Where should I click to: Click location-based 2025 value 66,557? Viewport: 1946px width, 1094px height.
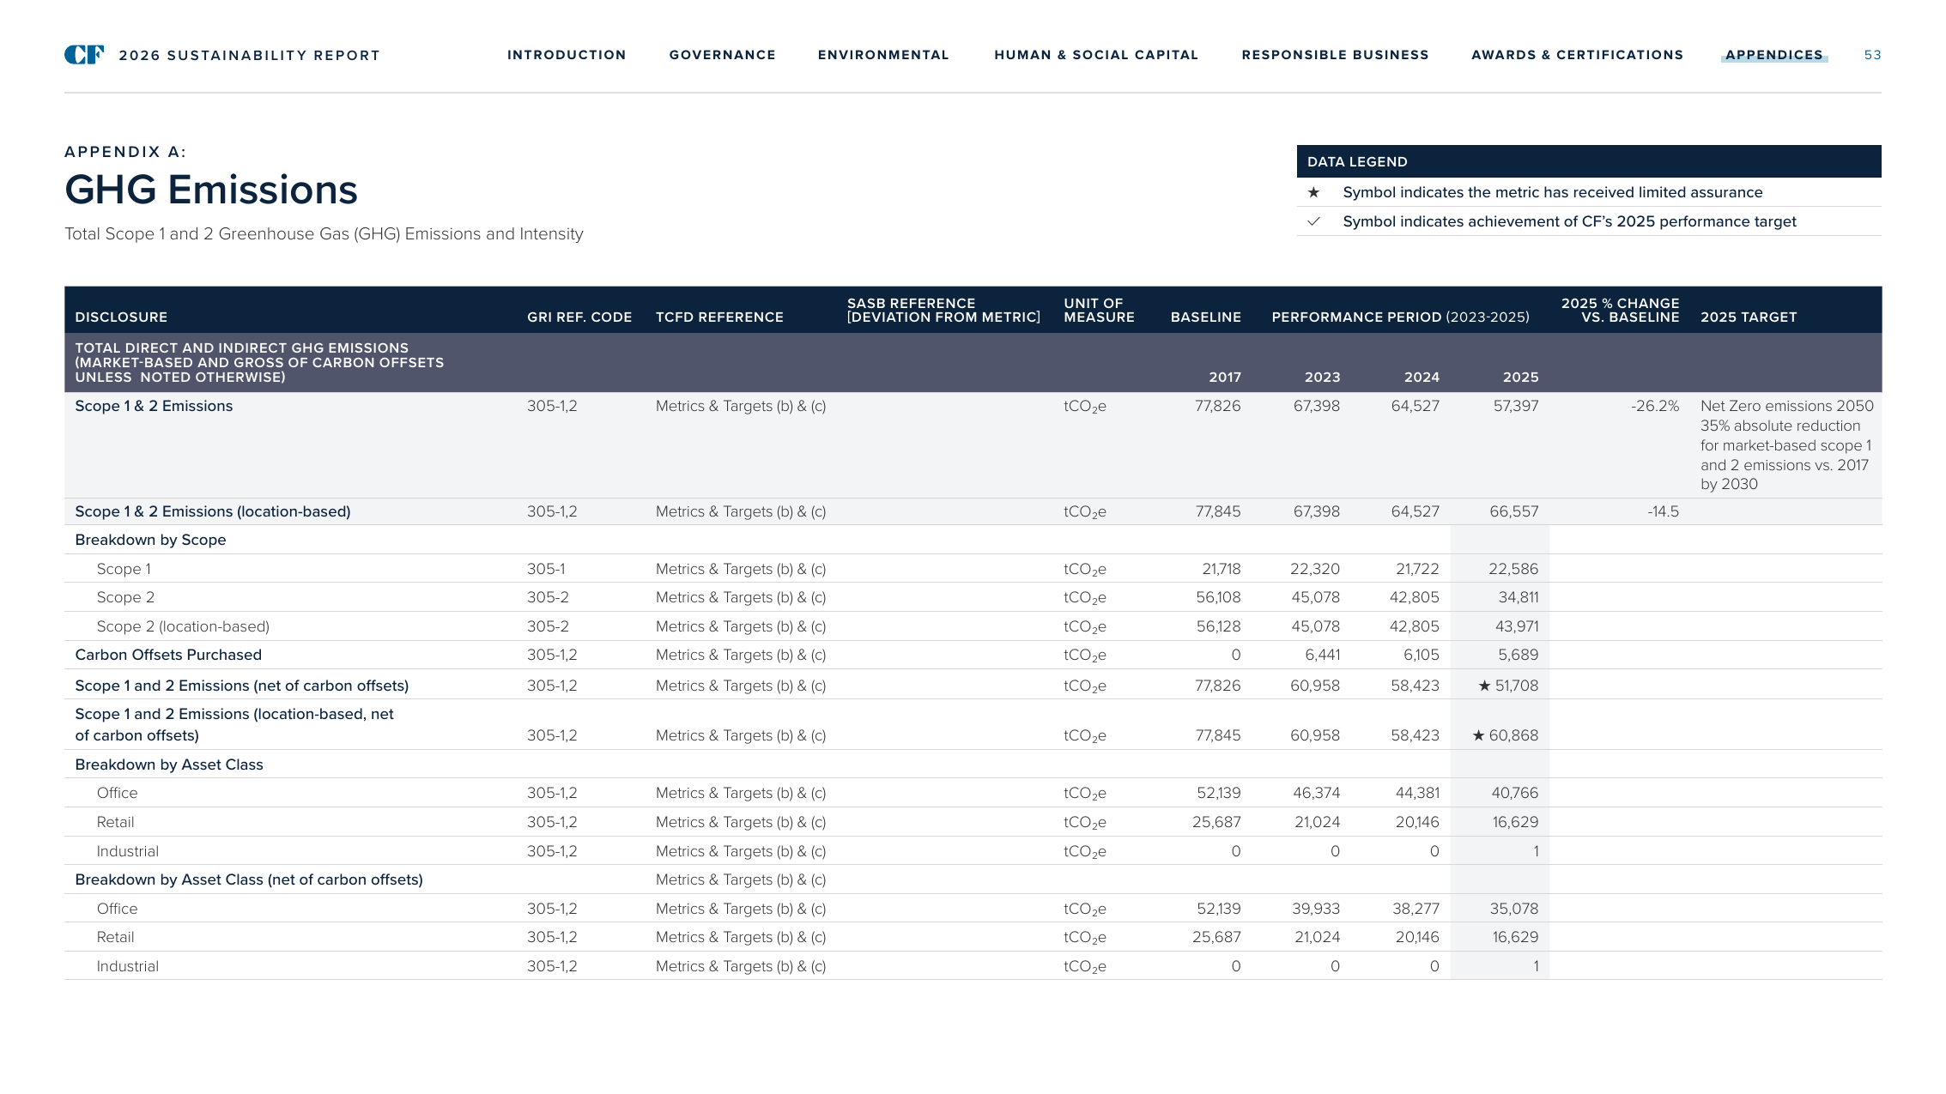1514,511
